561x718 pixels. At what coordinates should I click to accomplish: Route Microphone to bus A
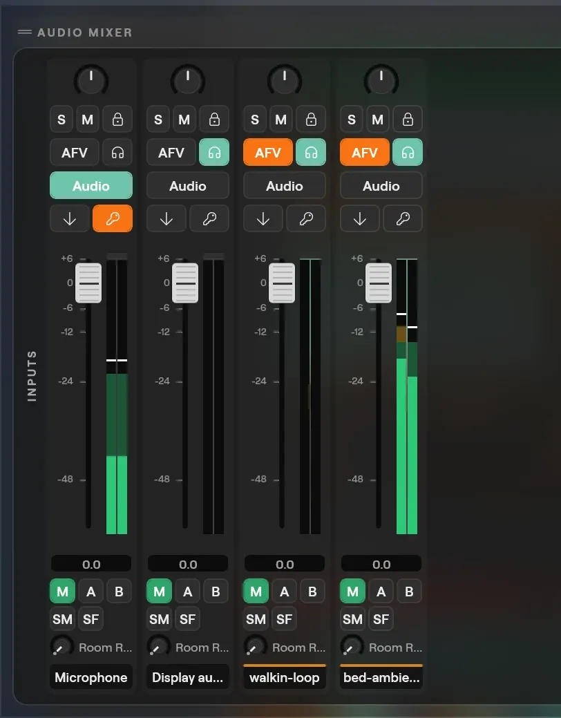coord(91,591)
